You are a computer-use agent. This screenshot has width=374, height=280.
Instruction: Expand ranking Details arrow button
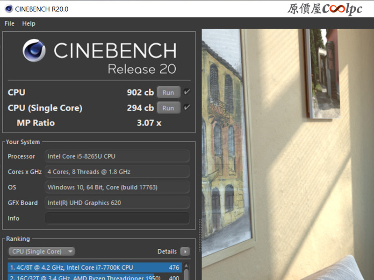coord(185,252)
